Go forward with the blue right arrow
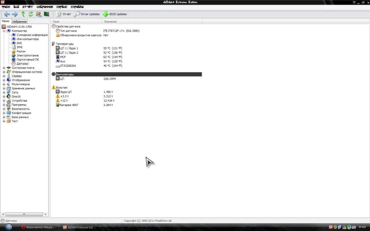The height and width of the screenshot is (231, 370). pos(15,14)
